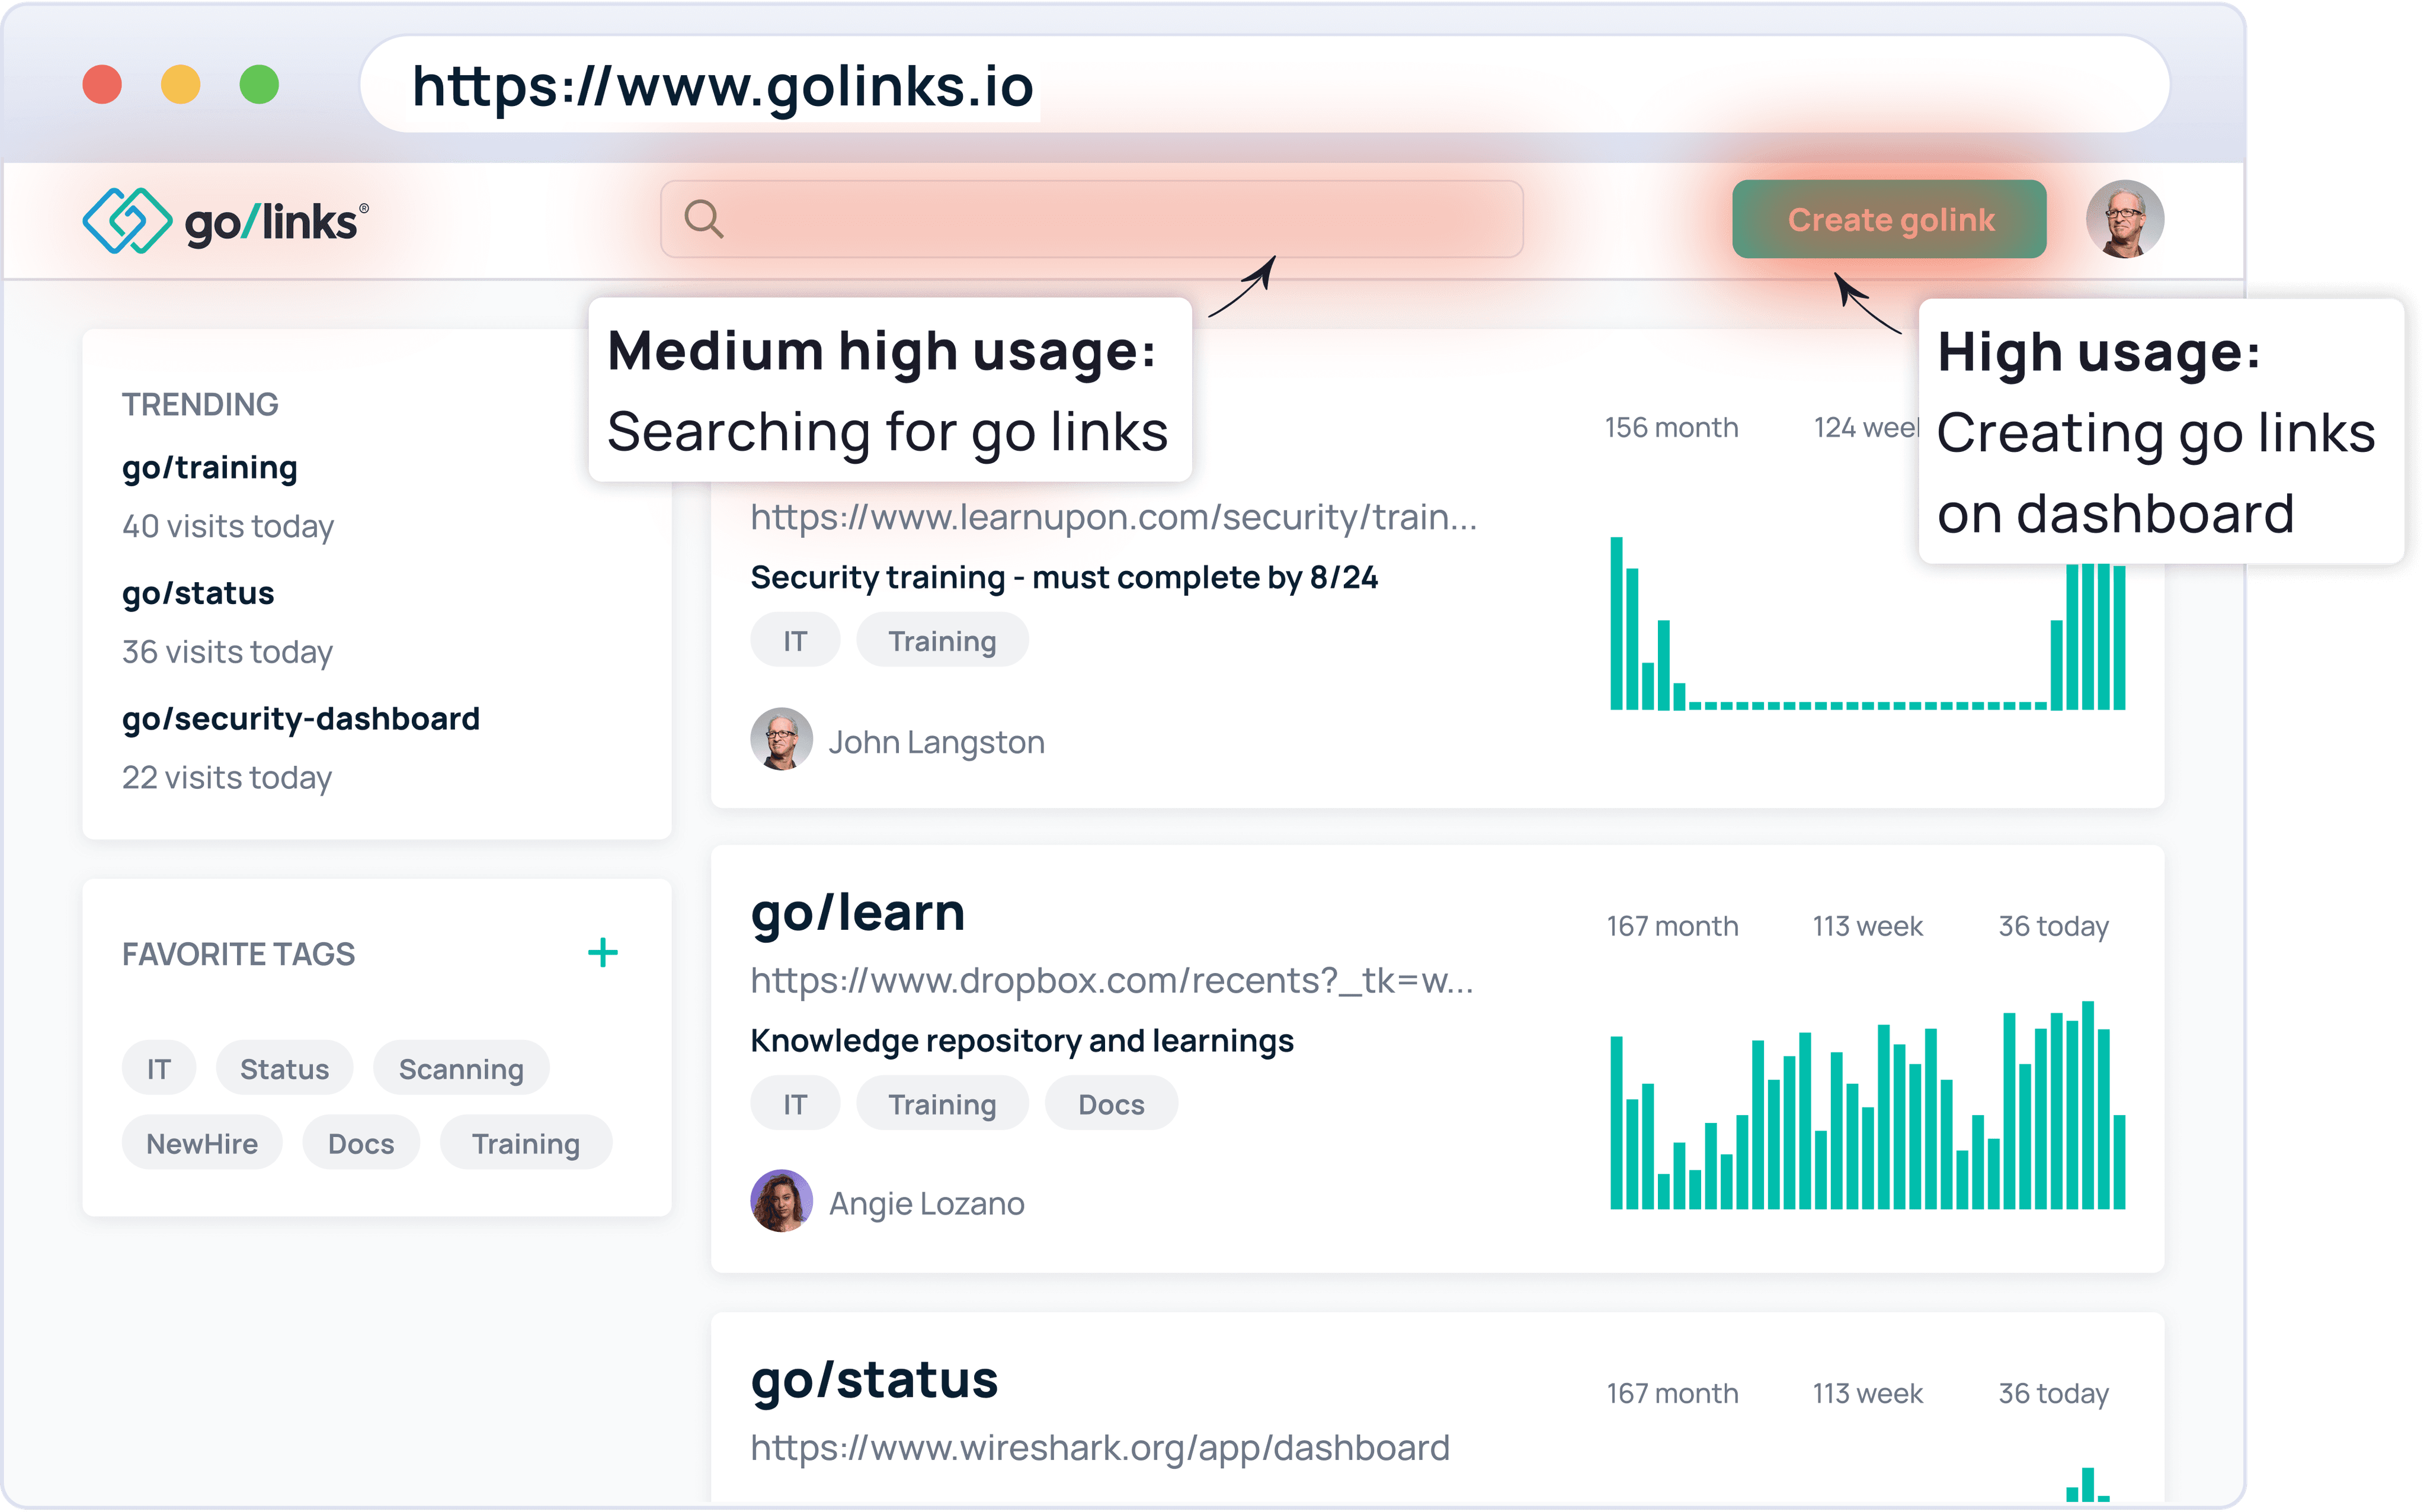Click the GoLinks logo icon
The image size is (2427, 1512).
[x=127, y=220]
